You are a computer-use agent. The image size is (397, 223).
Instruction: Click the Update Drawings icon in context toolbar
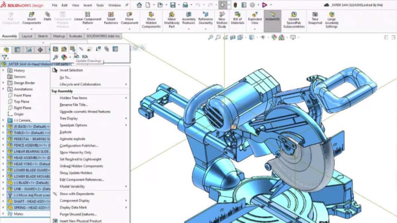72,49
